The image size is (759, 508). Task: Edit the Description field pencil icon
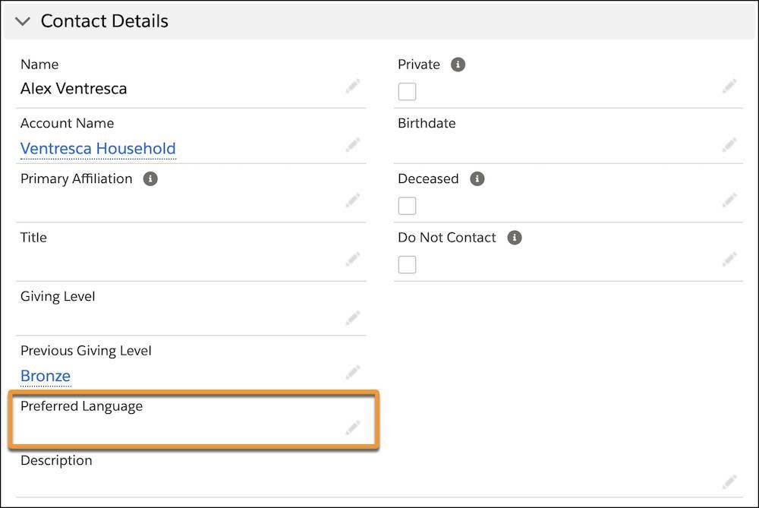point(730,482)
